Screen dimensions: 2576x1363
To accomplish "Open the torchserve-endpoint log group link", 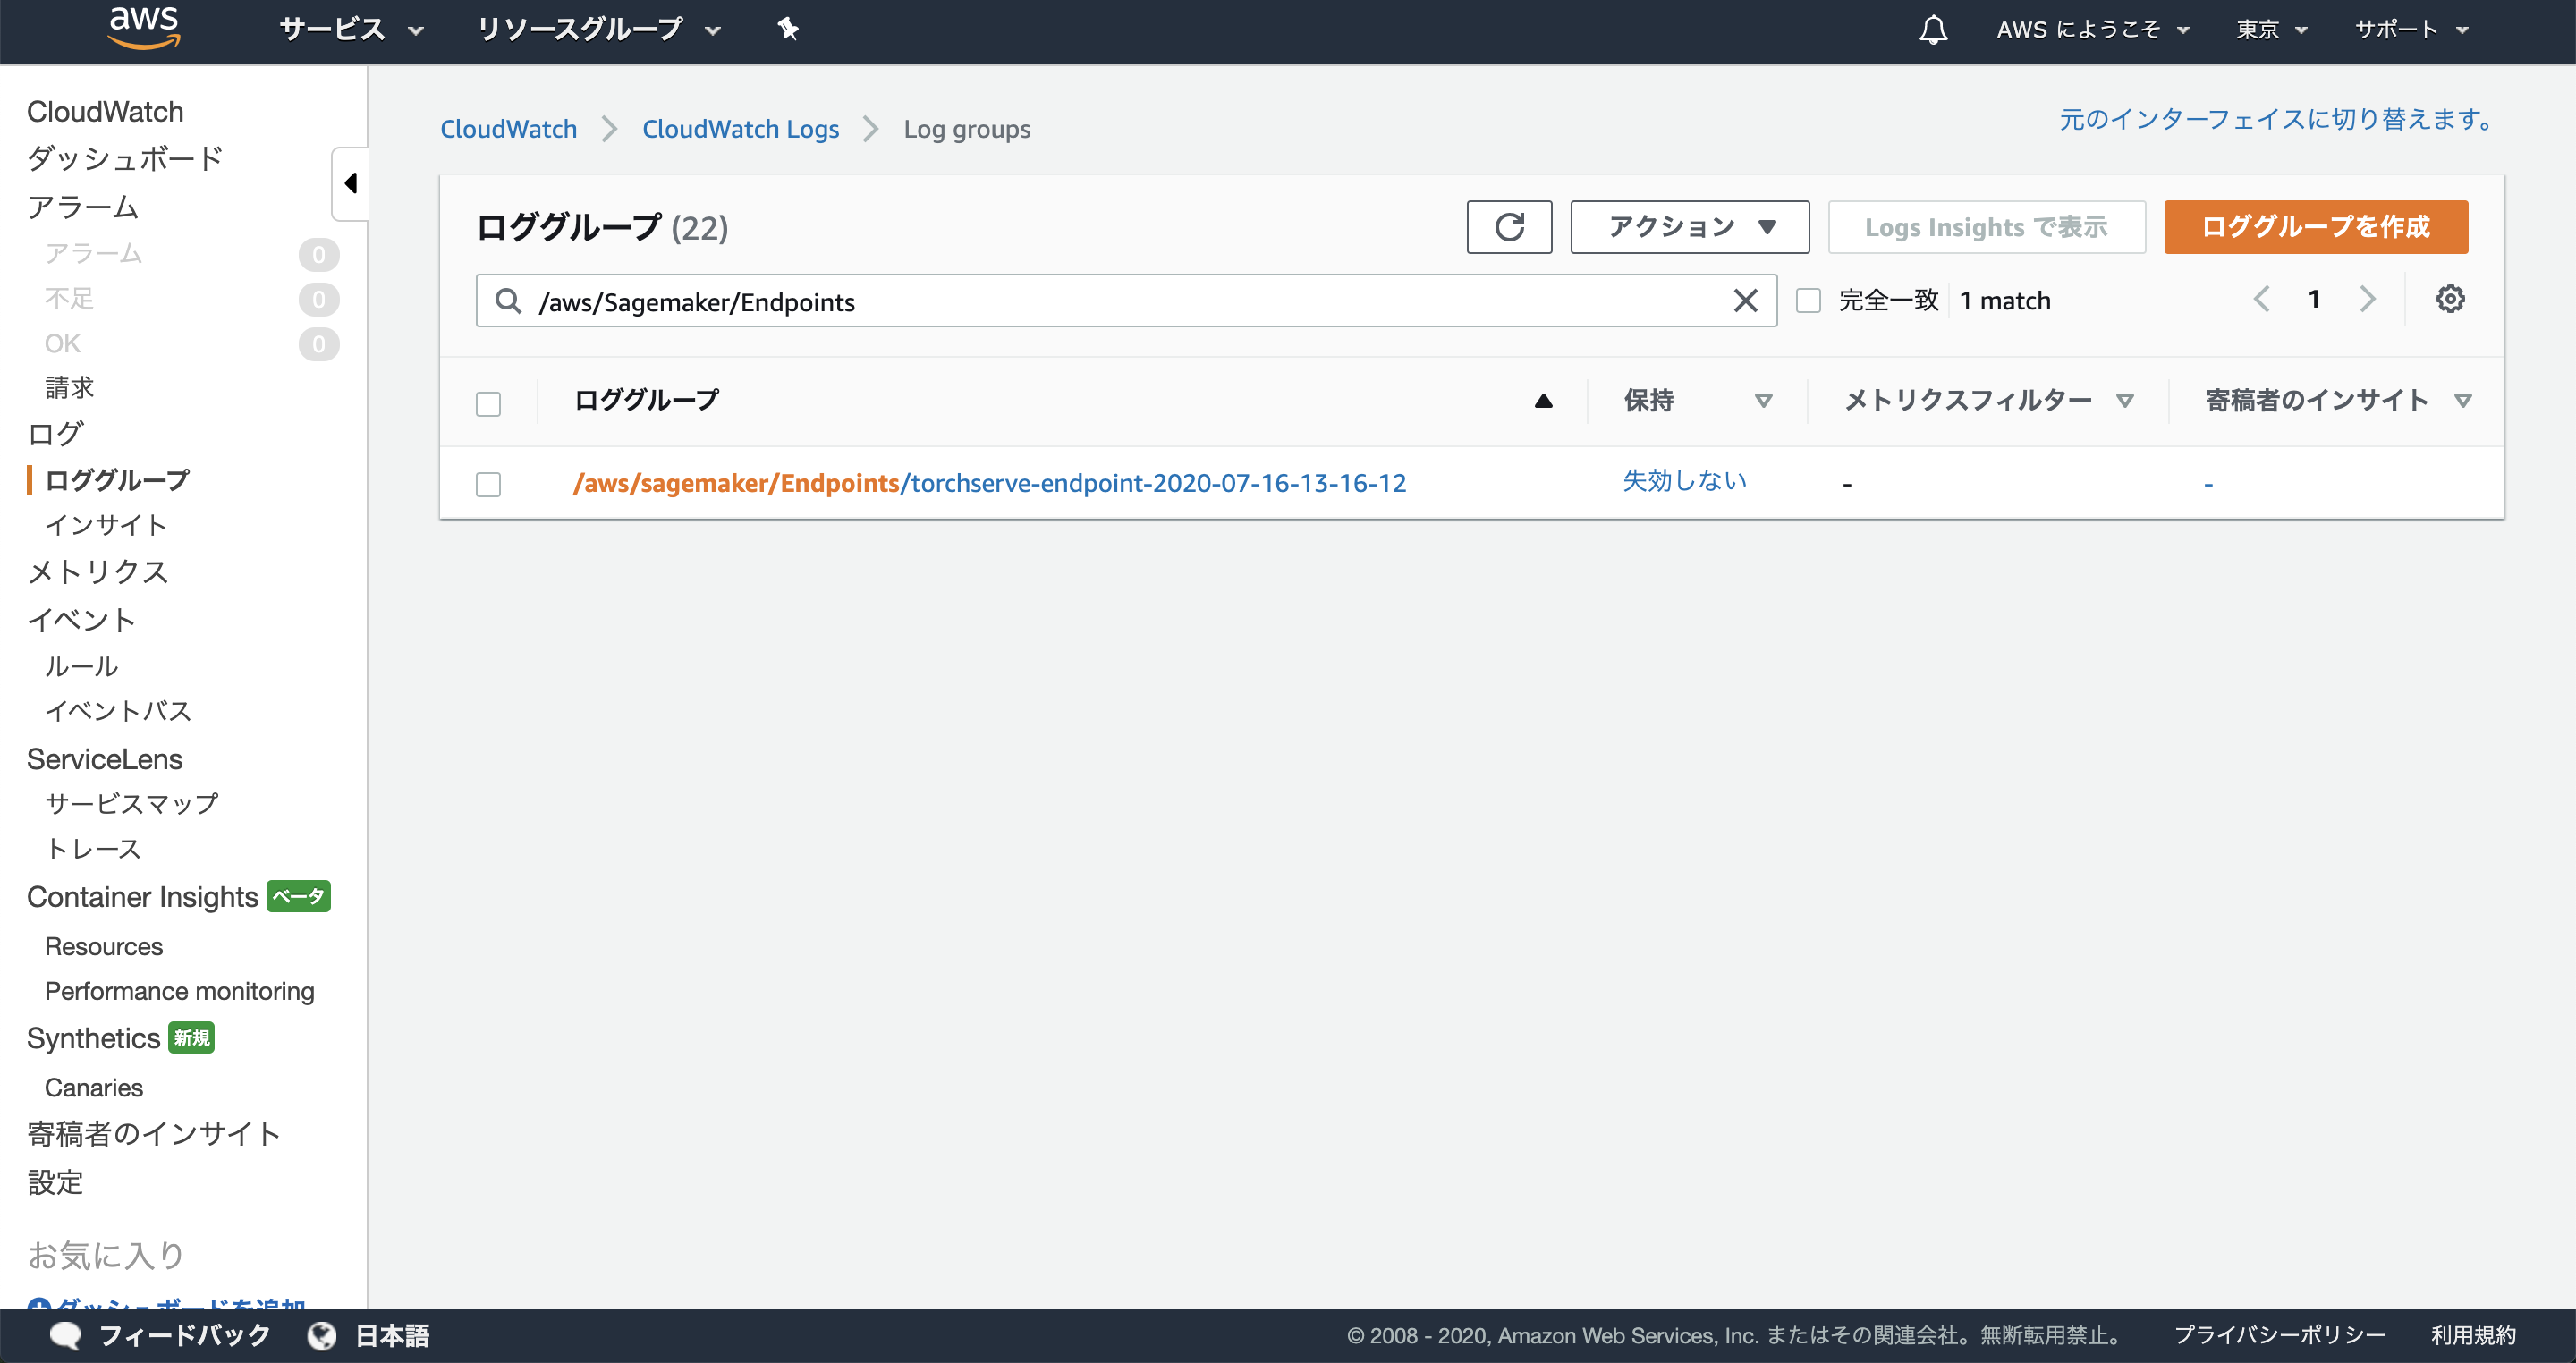I will 989,483.
